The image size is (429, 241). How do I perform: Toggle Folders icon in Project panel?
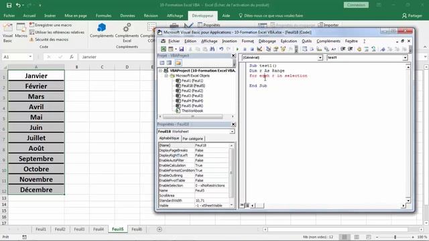[178, 63]
